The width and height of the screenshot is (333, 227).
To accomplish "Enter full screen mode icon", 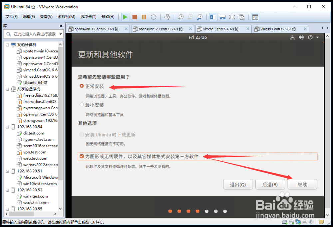I will [232, 17].
